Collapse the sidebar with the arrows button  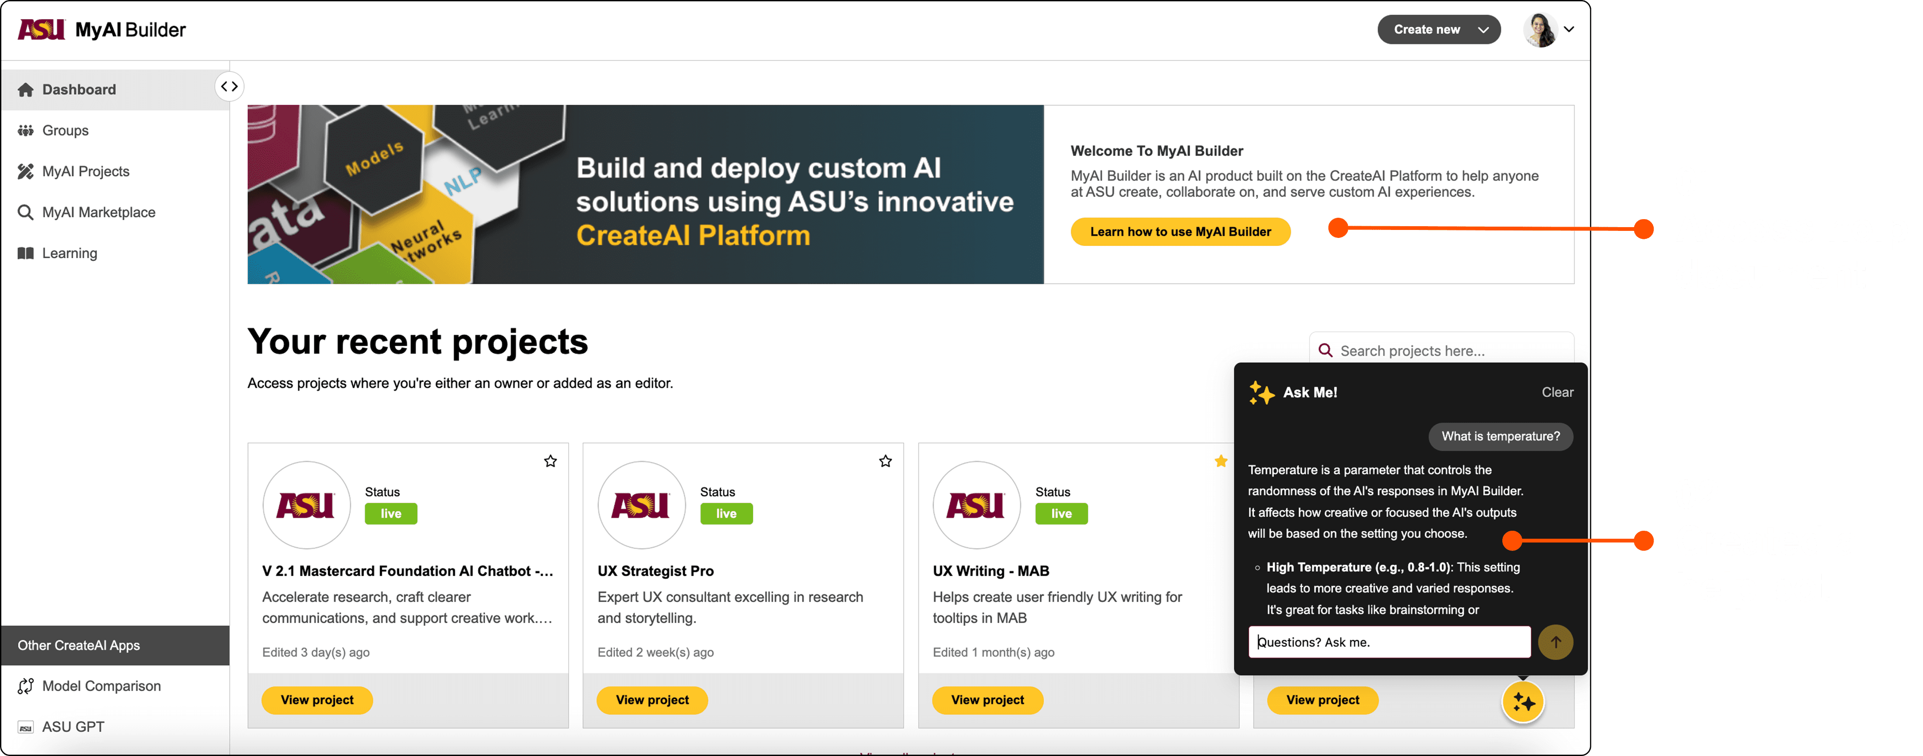pyautogui.click(x=230, y=86)
